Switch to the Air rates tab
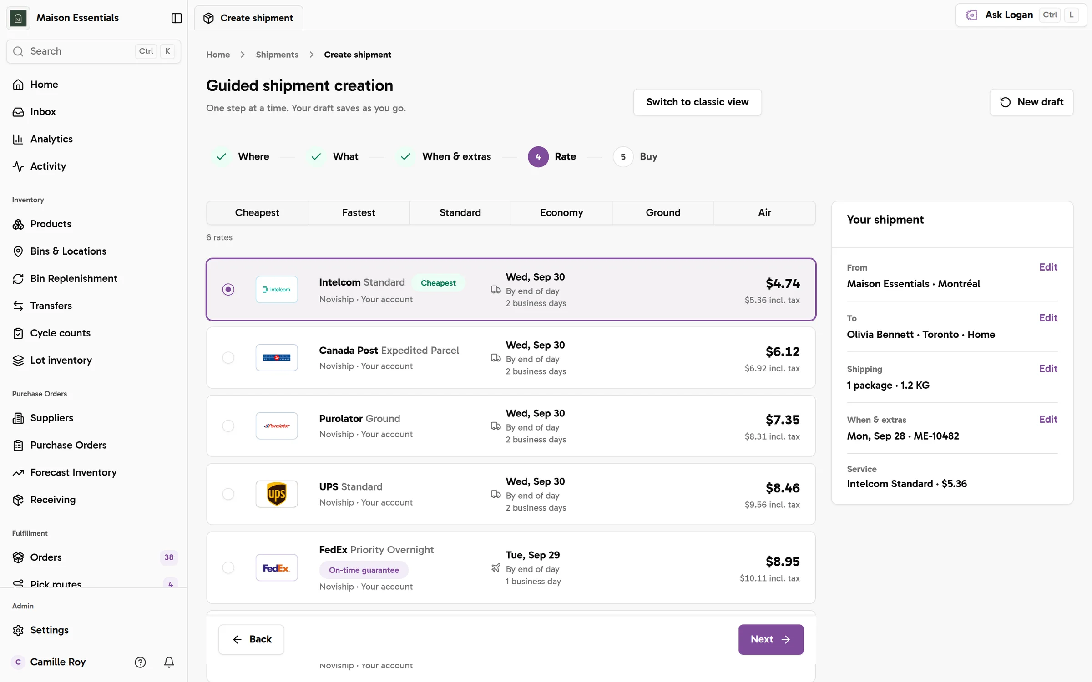The width and height of the screenshot is (1092, 682). point(764,213)
